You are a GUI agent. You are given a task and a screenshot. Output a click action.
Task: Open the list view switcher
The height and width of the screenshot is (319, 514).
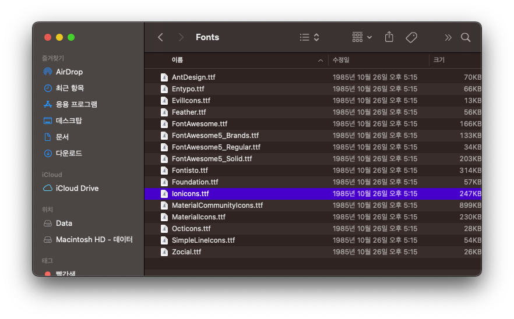pyautogui.click(x=309, y=37)
